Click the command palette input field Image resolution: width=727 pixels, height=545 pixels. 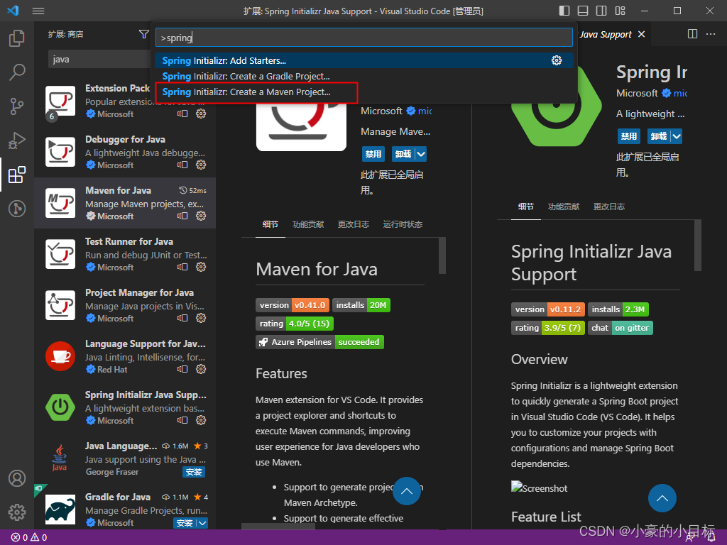click(363, 36)
